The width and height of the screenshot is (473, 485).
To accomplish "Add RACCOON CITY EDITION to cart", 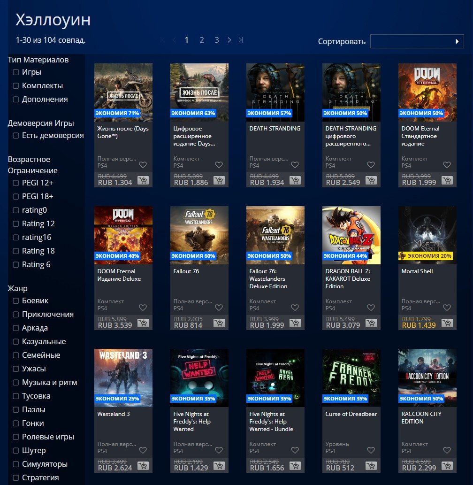I will click(447, 465).
